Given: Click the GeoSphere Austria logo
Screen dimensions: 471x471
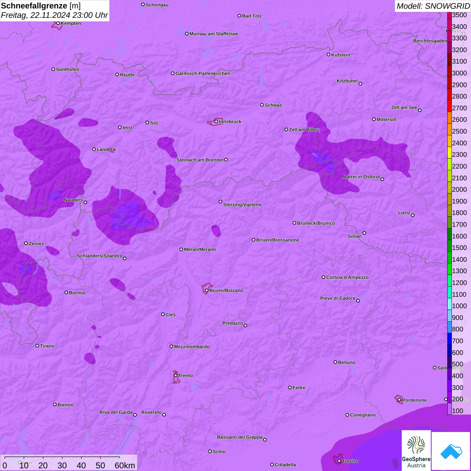Looking at the screenshot, I should coord(416,450).
